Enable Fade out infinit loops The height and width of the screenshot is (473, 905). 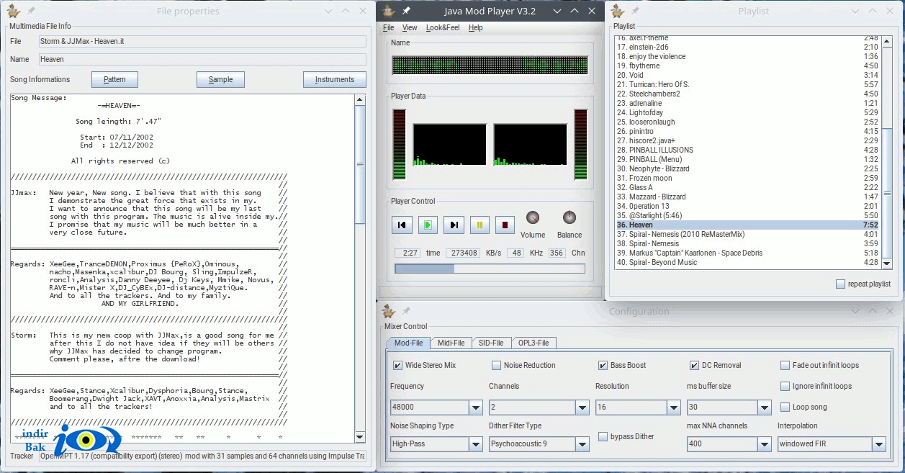point(785,365)
